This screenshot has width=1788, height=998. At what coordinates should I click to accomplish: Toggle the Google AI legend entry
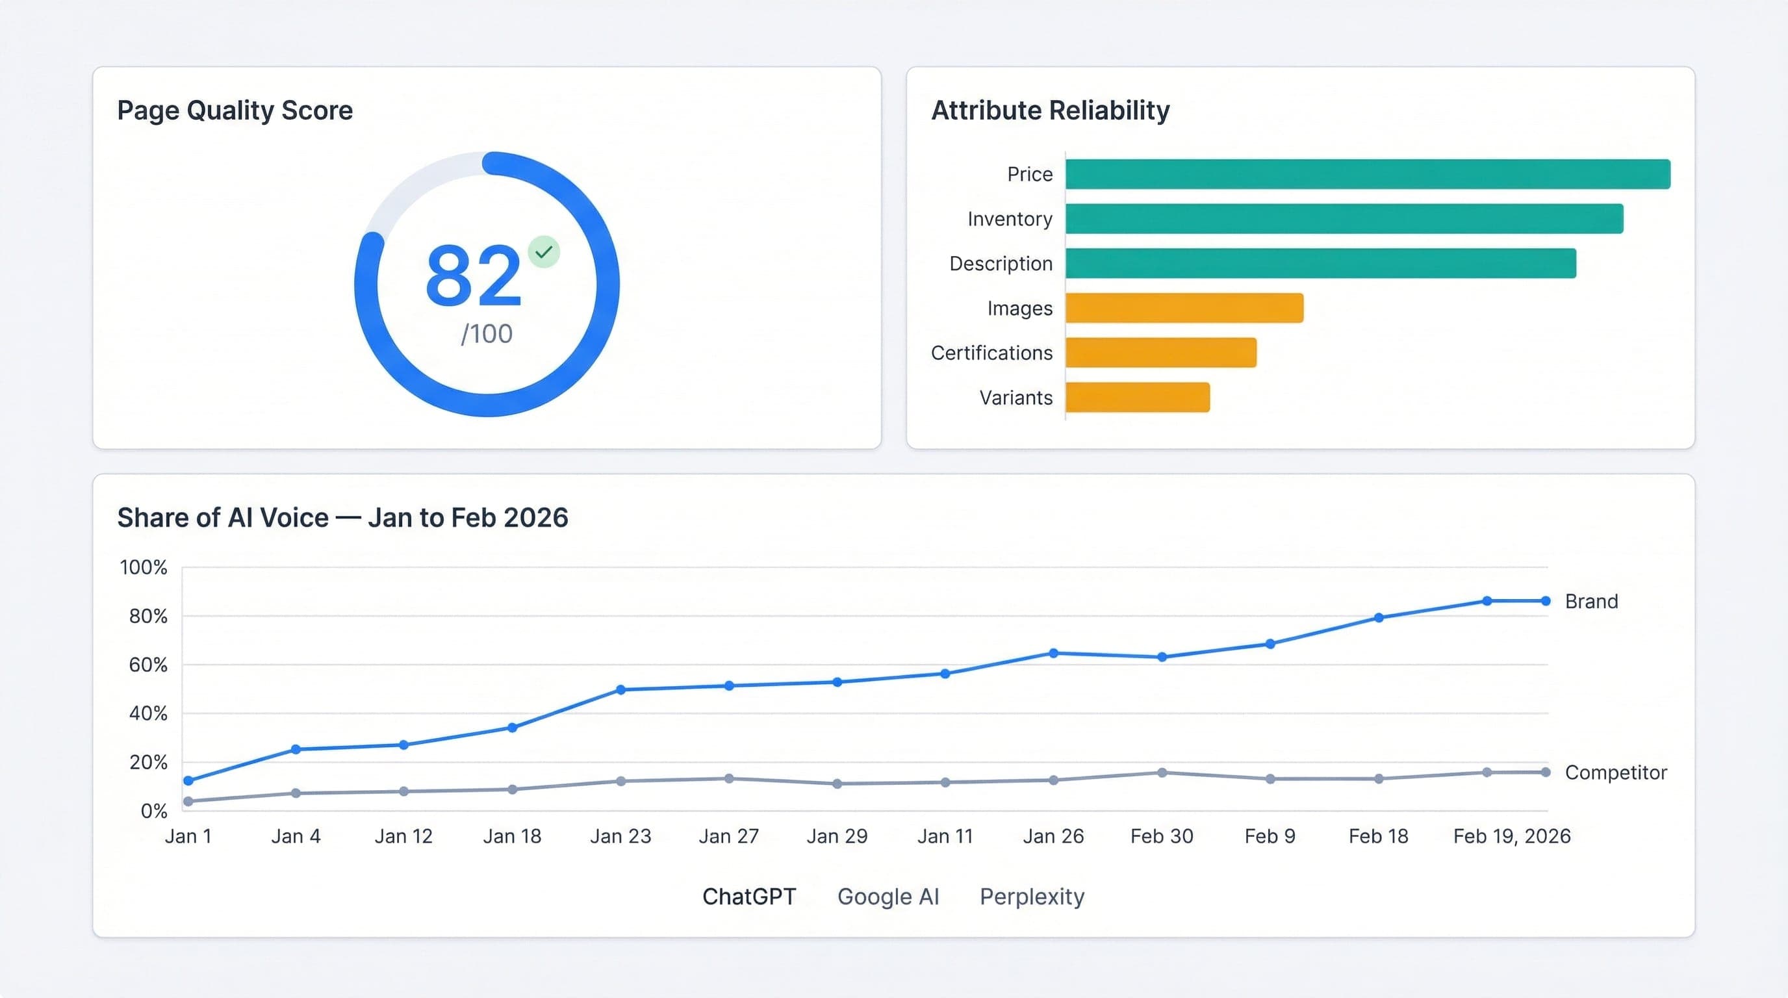(889, 896)
